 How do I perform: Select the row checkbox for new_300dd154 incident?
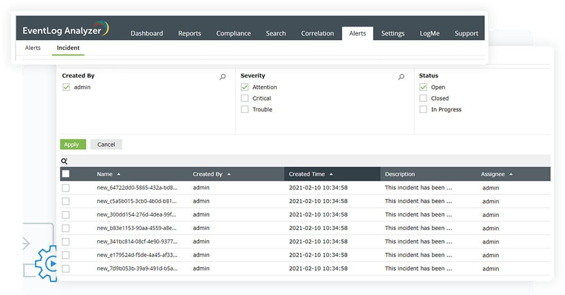66,215
